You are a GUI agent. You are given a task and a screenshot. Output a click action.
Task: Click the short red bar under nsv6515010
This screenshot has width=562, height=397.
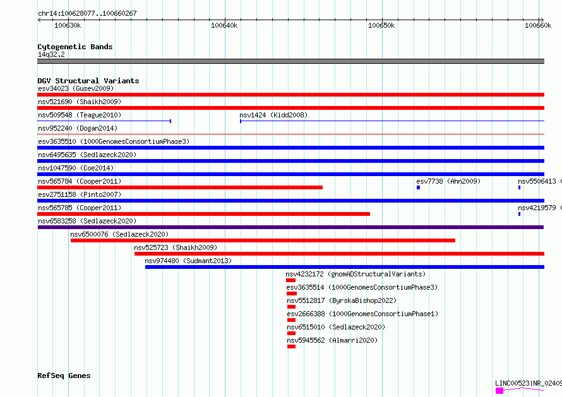pos(291,333)
